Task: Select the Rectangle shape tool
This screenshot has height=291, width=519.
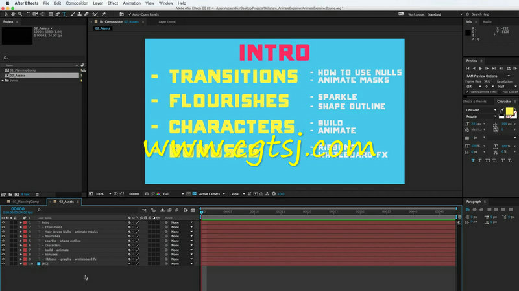Action: click(x=51, y=14)
